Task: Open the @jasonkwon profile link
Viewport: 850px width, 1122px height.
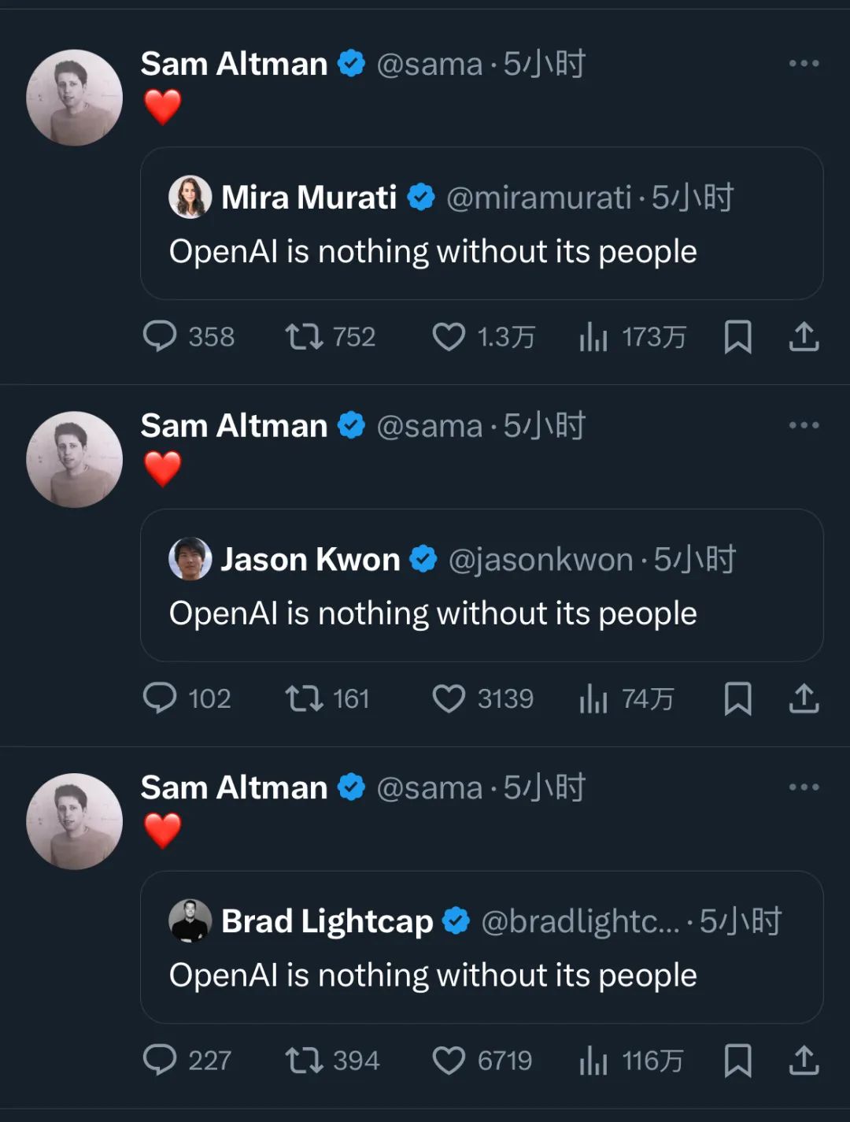Action: tap(540, 560)
